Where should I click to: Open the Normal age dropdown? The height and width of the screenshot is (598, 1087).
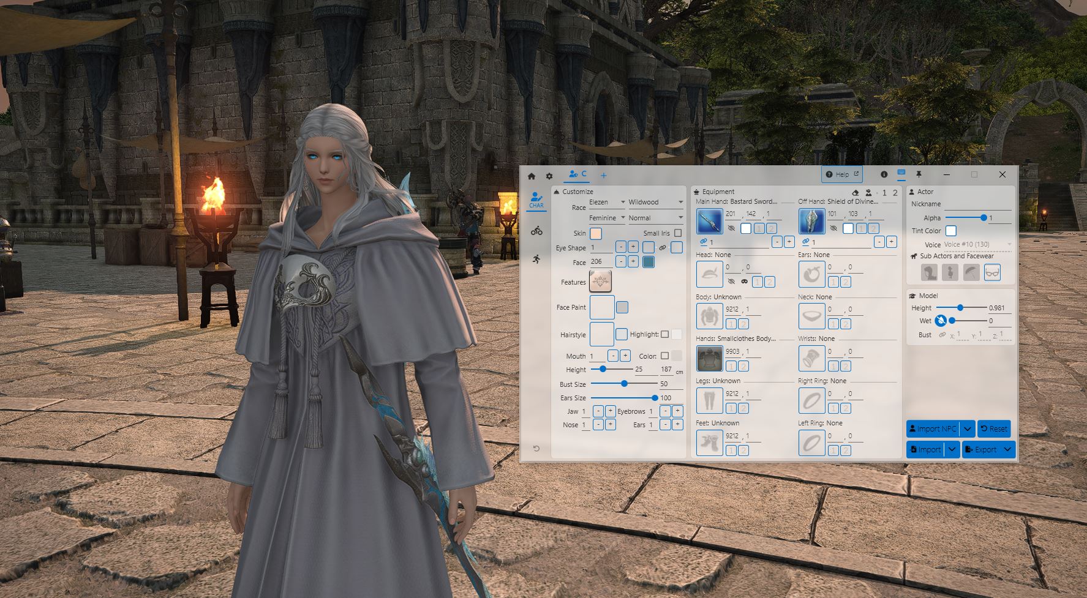pyautogui.click(x=655, y=218)
